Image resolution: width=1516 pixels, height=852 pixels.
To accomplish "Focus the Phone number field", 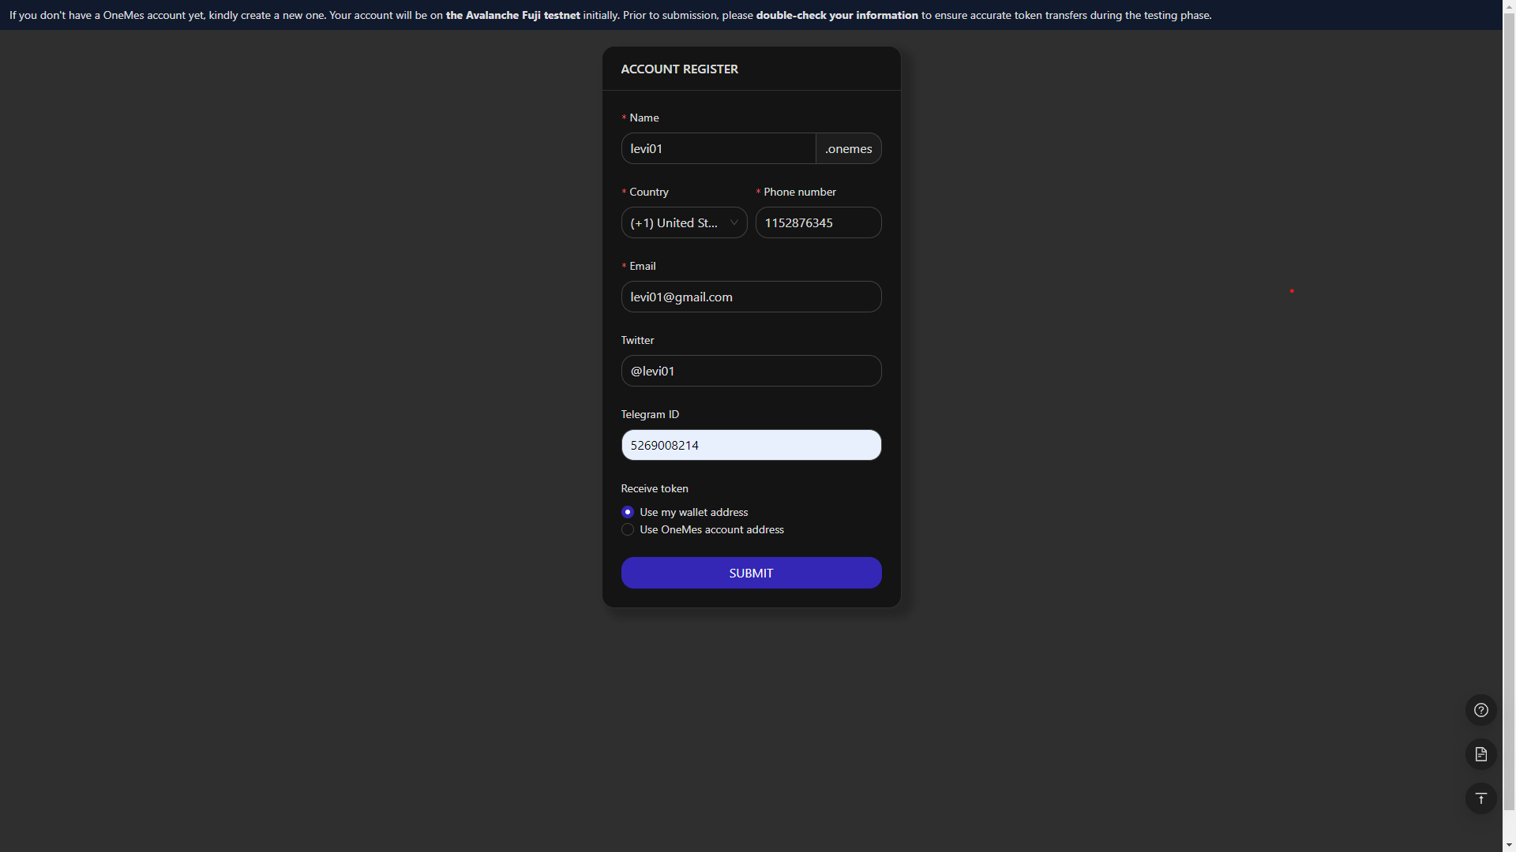I will pyautogui.click(x=818, y=222).
